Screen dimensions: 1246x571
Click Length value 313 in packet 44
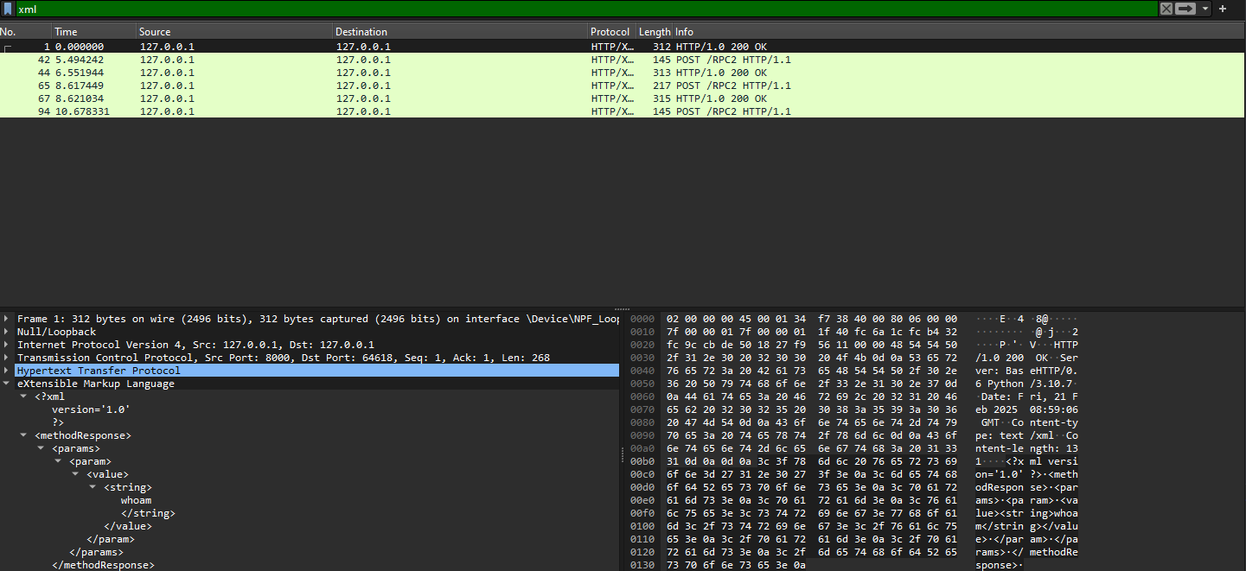pos(661,73)
